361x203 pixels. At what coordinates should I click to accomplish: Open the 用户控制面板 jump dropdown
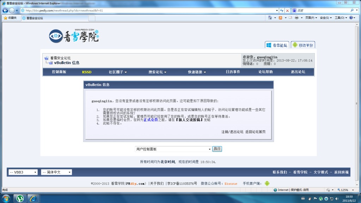(173, 149)
